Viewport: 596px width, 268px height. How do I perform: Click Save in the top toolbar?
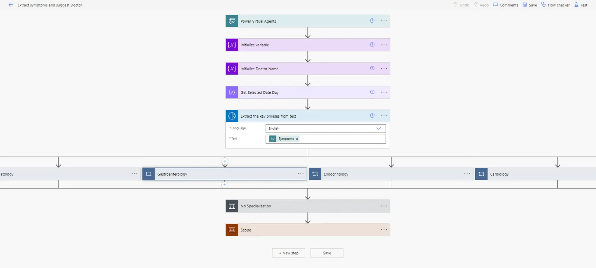(530, 5)
